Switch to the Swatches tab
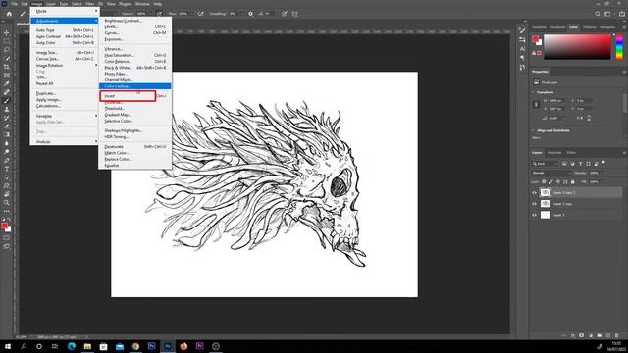This screenshot has width=628, height=353. 539,27
